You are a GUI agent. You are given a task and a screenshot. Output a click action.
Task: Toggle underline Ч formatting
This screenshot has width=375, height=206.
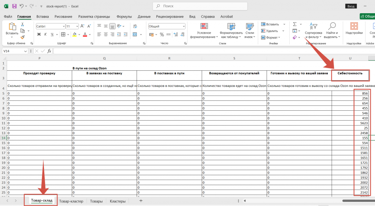click(52, 34)
